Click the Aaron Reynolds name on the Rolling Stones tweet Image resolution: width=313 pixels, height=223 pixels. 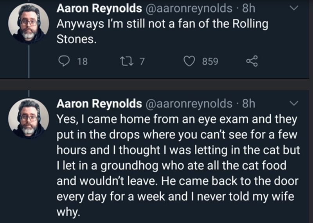point(99,8)
